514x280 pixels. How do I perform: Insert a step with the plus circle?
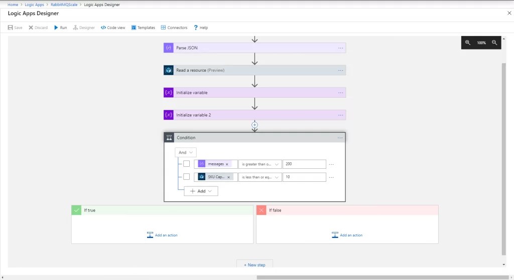(x=254, y=125)
